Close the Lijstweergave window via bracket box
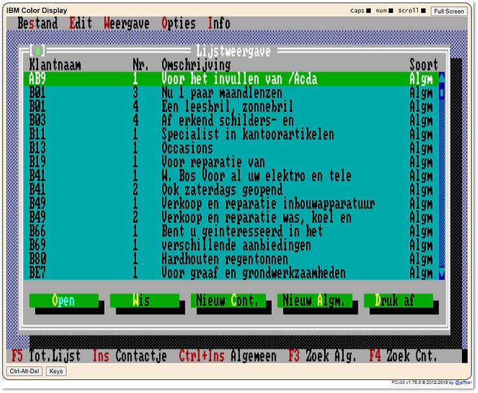The width and height of the screenshot is (478, 393). 37,50
